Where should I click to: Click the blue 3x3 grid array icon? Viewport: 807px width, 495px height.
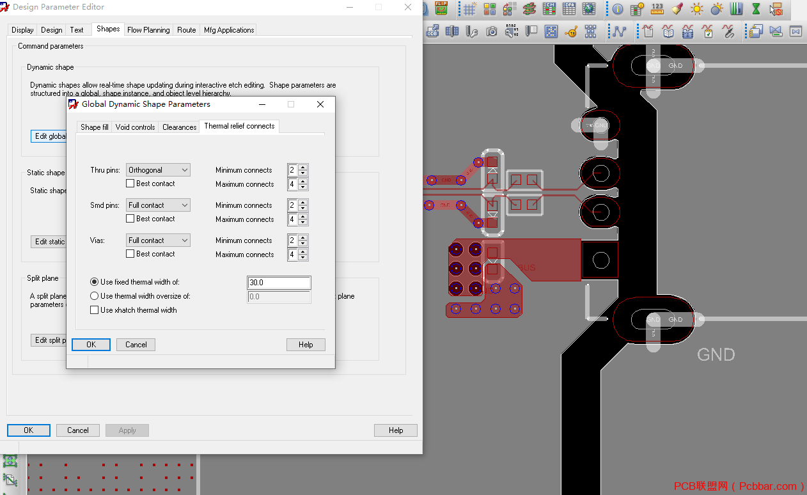pos(591,31)
